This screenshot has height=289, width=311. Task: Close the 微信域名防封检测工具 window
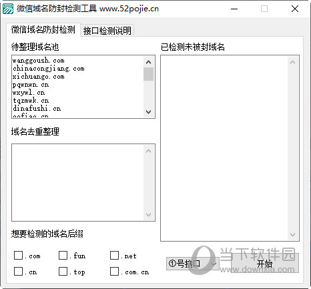[295, 9]
